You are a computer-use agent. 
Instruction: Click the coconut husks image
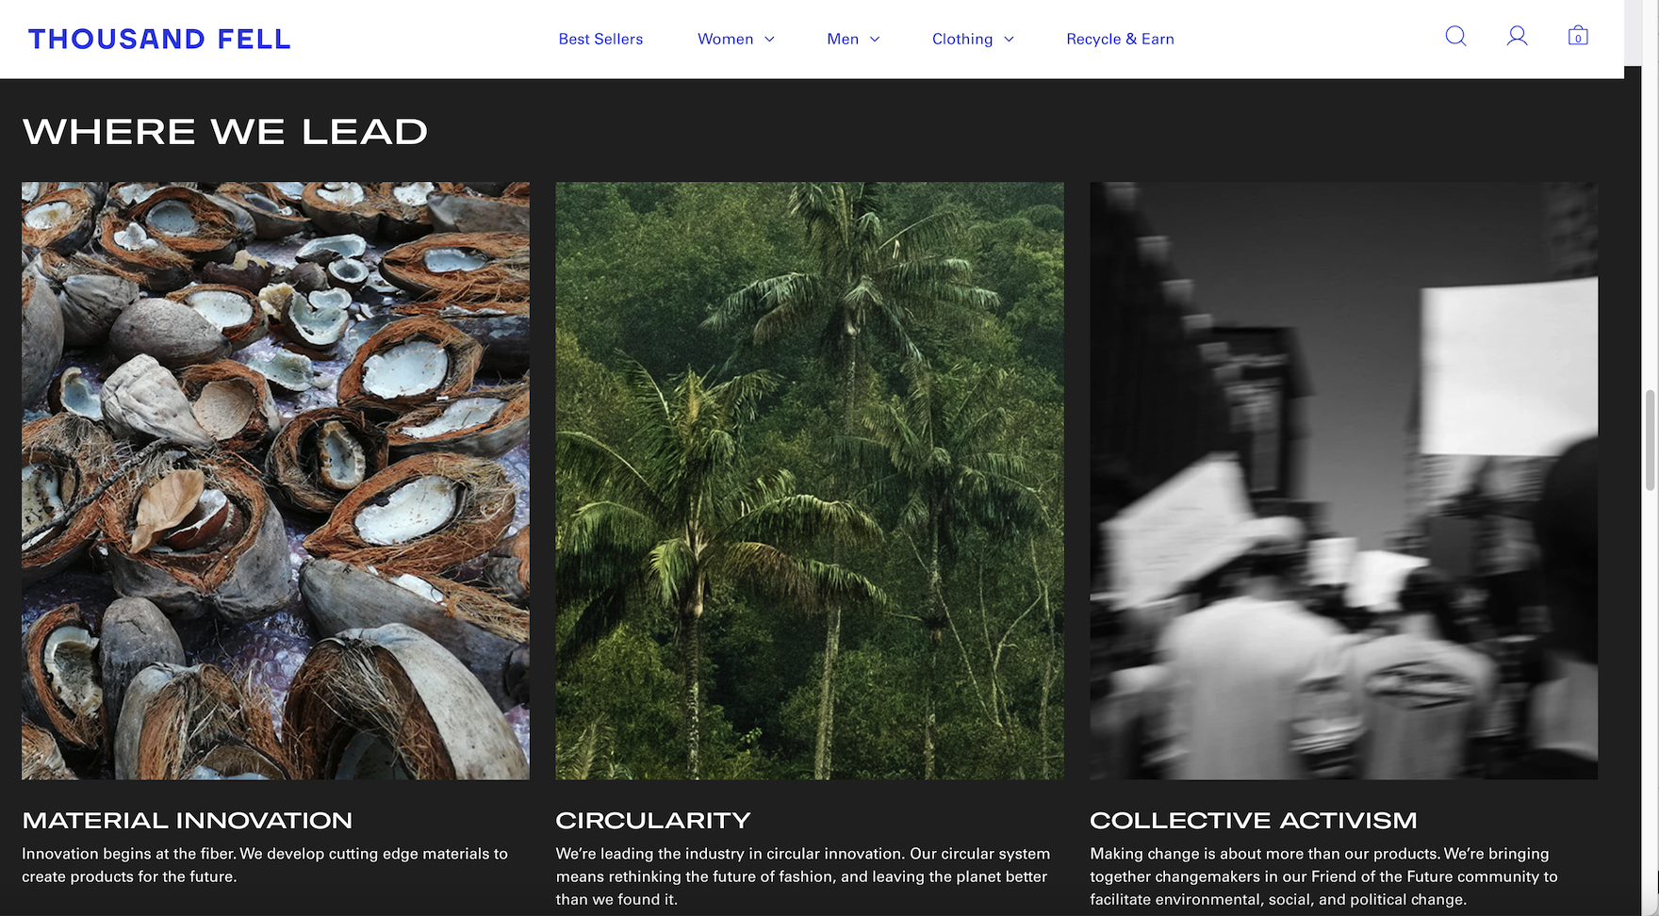point(275,481)
